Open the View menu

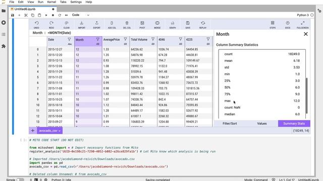(31, 2)
